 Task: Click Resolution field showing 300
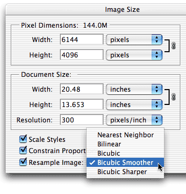point(81,120)
